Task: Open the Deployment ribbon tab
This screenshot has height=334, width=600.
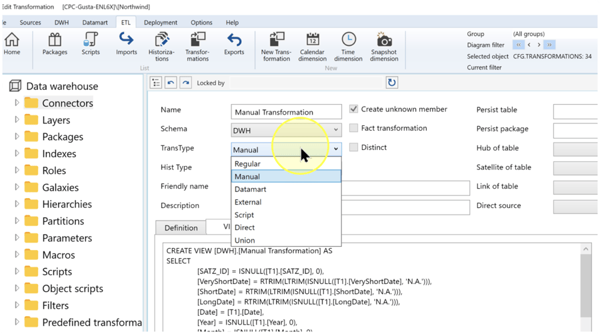Action: [x=161, y=23]
